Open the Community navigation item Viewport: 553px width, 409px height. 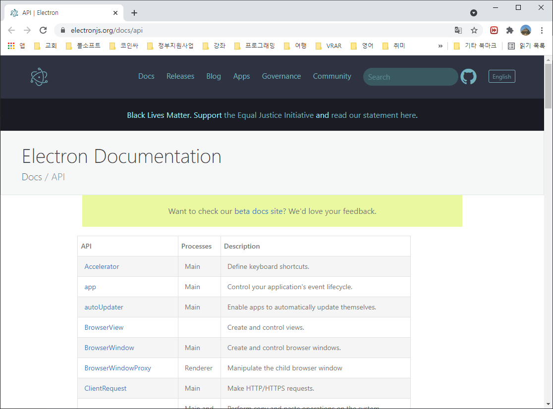click(332, 76)
